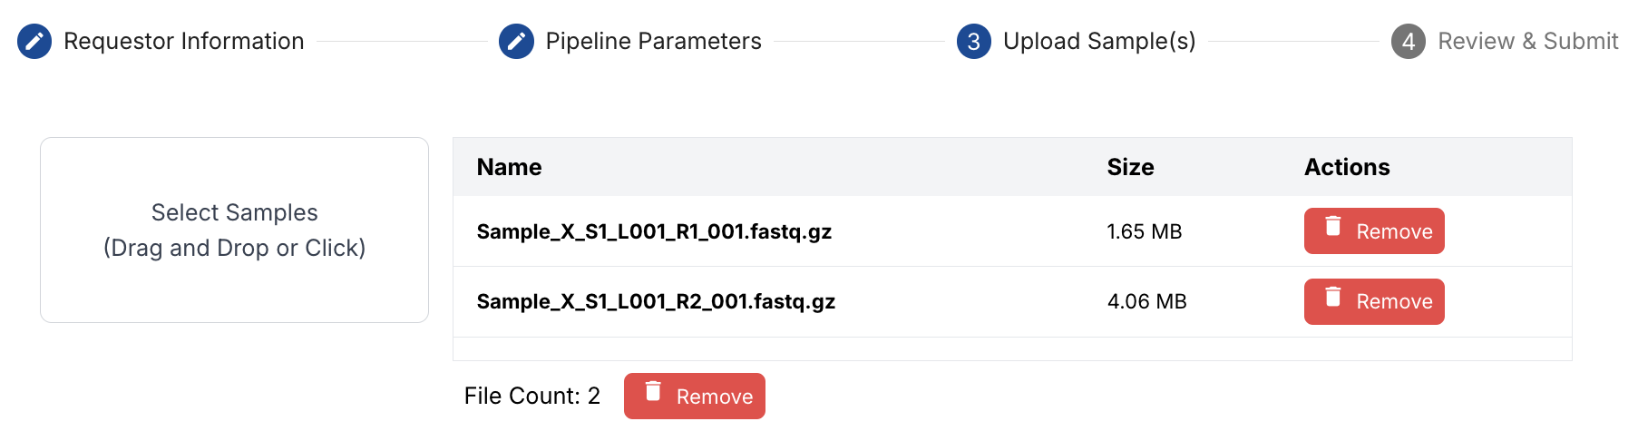
Task: Remove Sample_X_S1_L001_R1_001.fastq.gz file
Action: point(1374,231)
